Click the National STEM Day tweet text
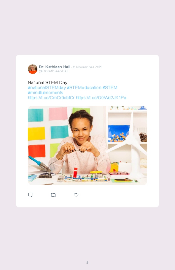Image resolution: width=175 pixels, height=270 pixels. [x=47, y=82]
